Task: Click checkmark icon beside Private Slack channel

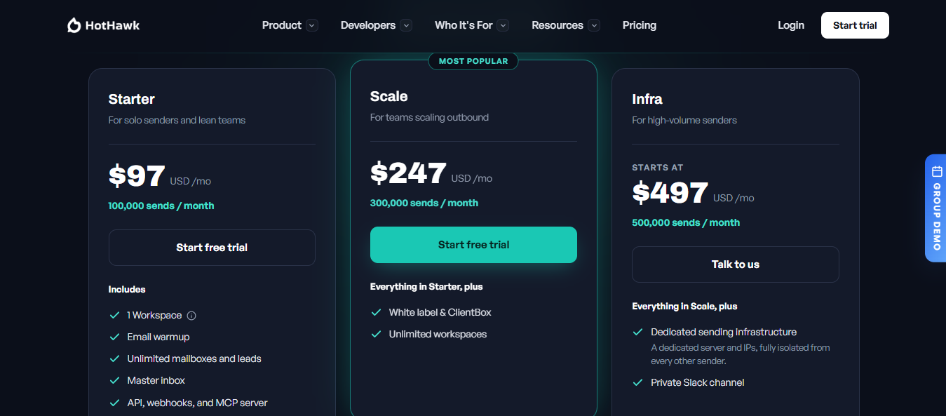Action: point(637,383)
